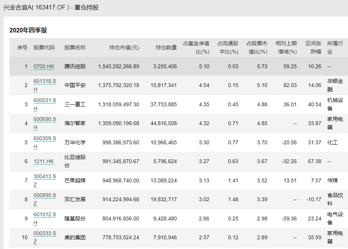348x249 pixels.
Task: Click the 1211.HK stock code link
Action: [x=44, y=161]
